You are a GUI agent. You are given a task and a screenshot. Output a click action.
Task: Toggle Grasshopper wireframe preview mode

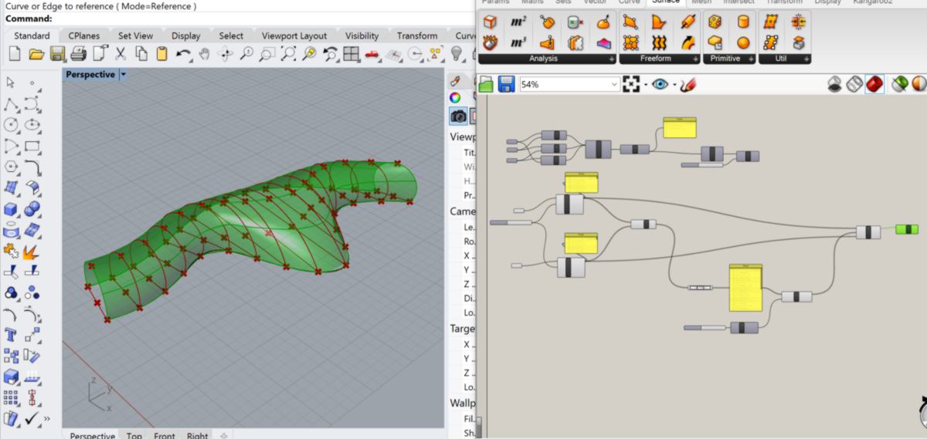point(854,84)
